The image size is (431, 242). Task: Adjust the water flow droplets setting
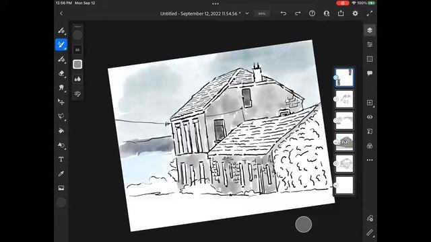pyautogui.click(x=77, y=79)
